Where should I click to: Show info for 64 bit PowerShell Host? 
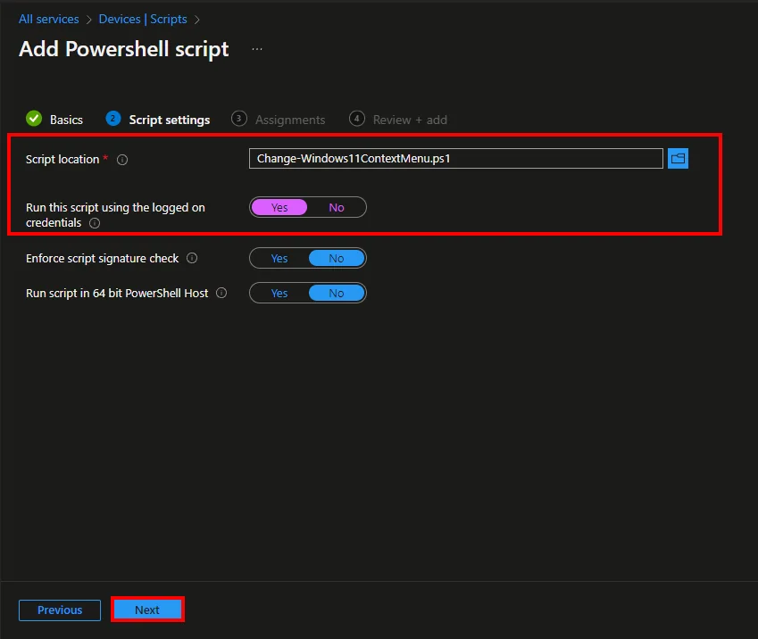pyautogui.click(x=221, y=293)
